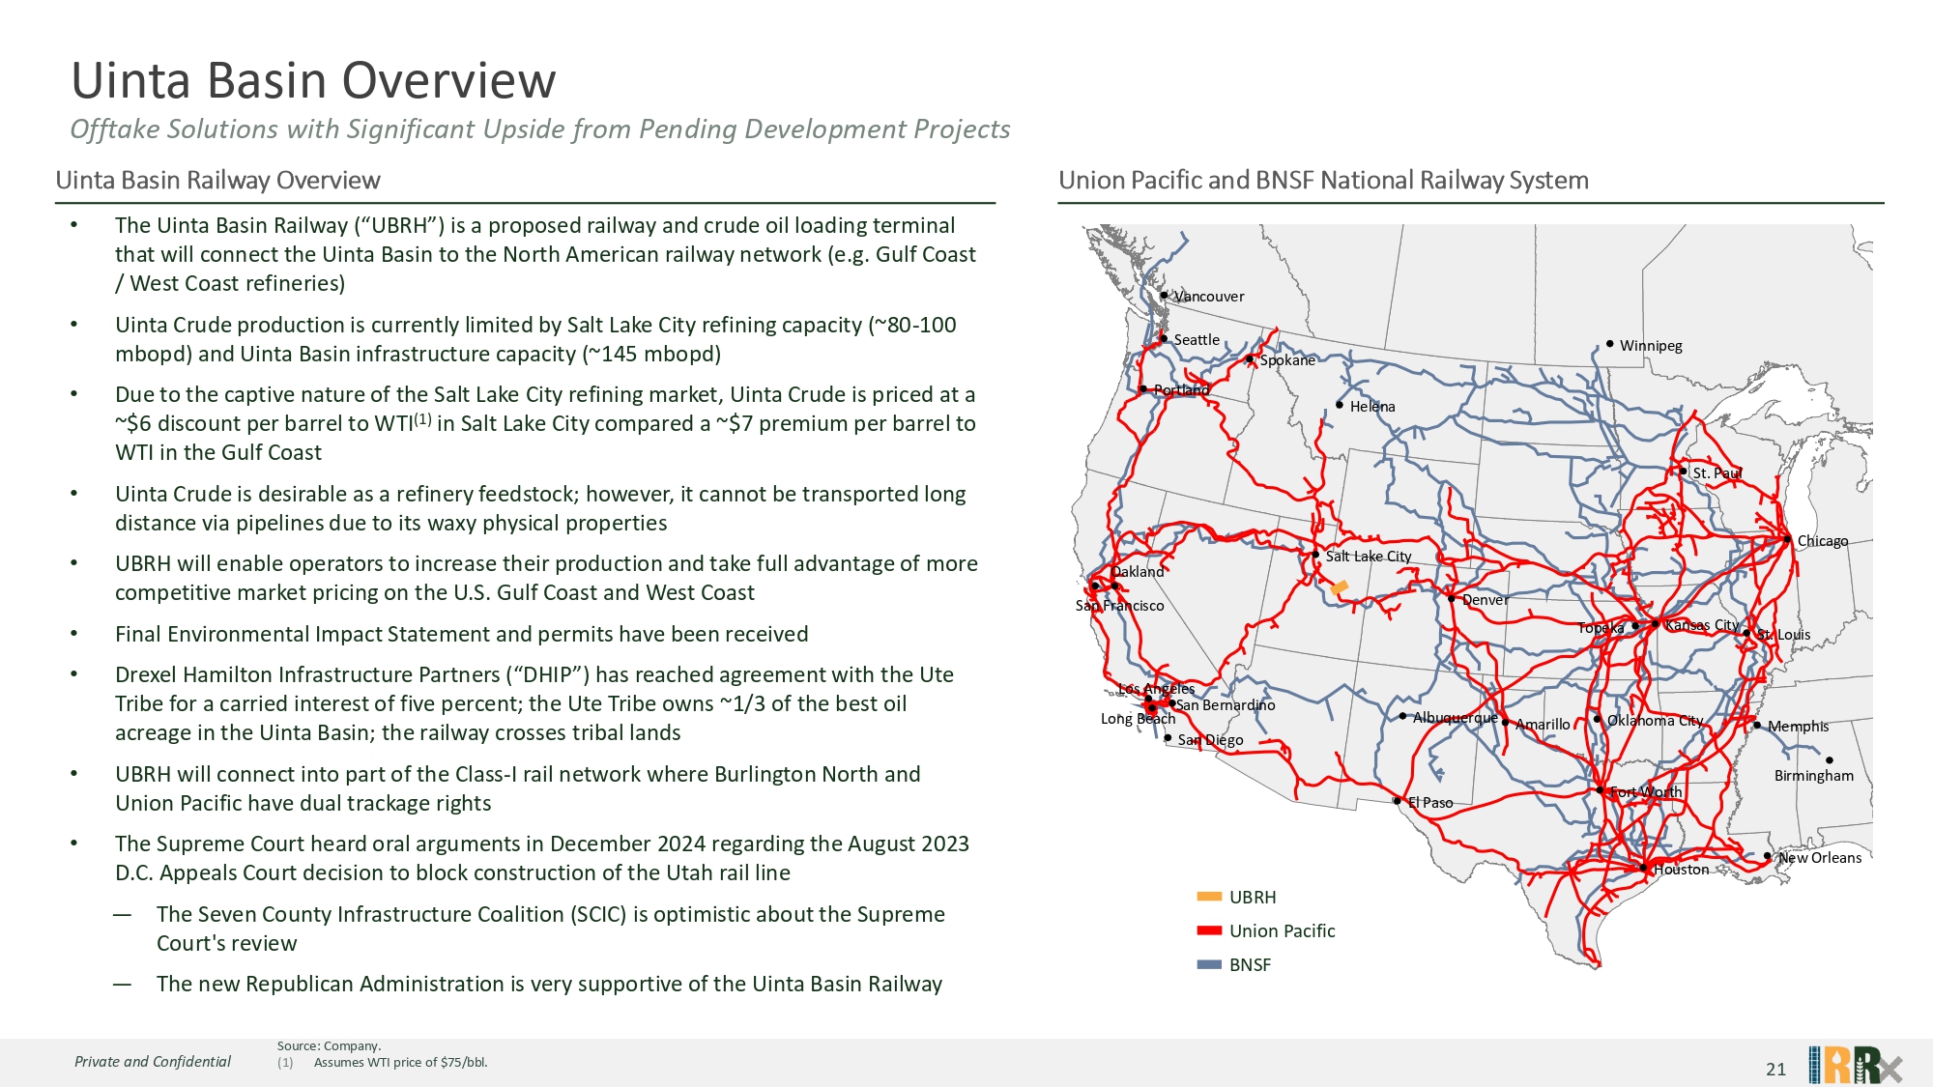Click the Kansas City map label

pos(1702,625)
